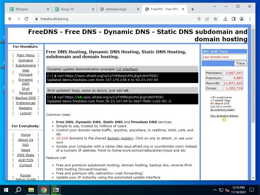Open the Backup DNS link
The image size is (260, 195).
26,98
